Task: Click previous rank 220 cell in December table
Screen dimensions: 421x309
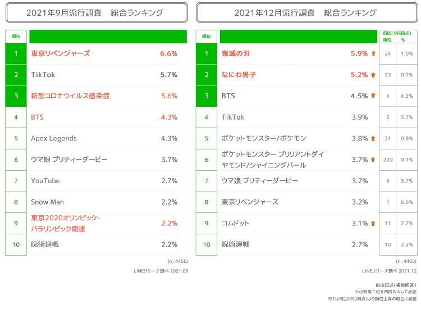Action: [387, 160]
